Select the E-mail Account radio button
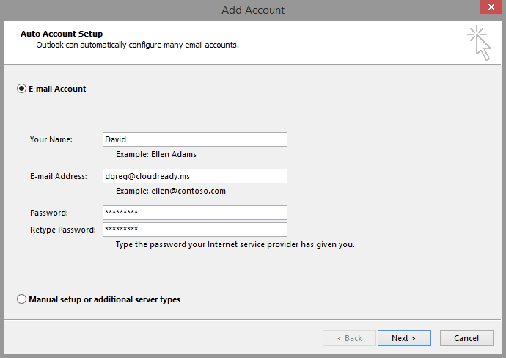The width and height of the screenshot is (506, 358). pos(22,89)
